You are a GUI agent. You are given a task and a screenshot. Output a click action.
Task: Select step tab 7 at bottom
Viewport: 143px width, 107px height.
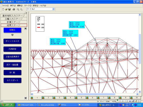(102, 98)
